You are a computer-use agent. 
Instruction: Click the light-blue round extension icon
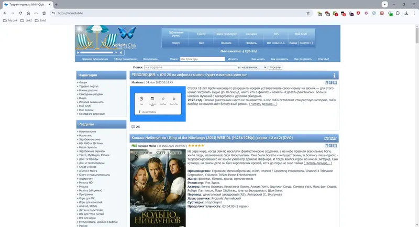[374, 13]
